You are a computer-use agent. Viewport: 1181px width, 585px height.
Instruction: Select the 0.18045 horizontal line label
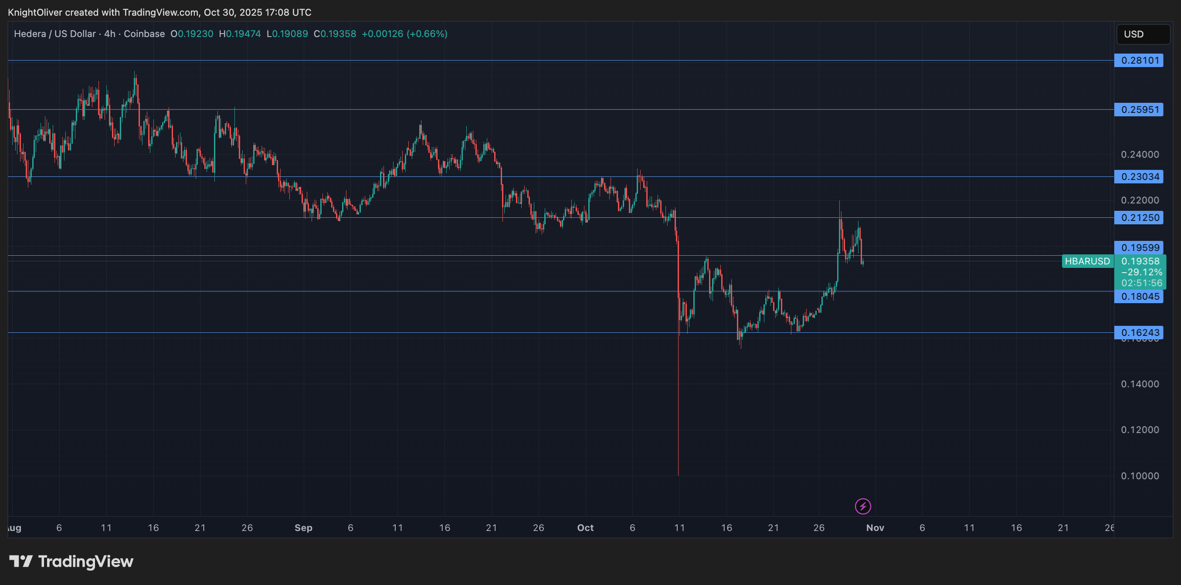coord(1139,296)
